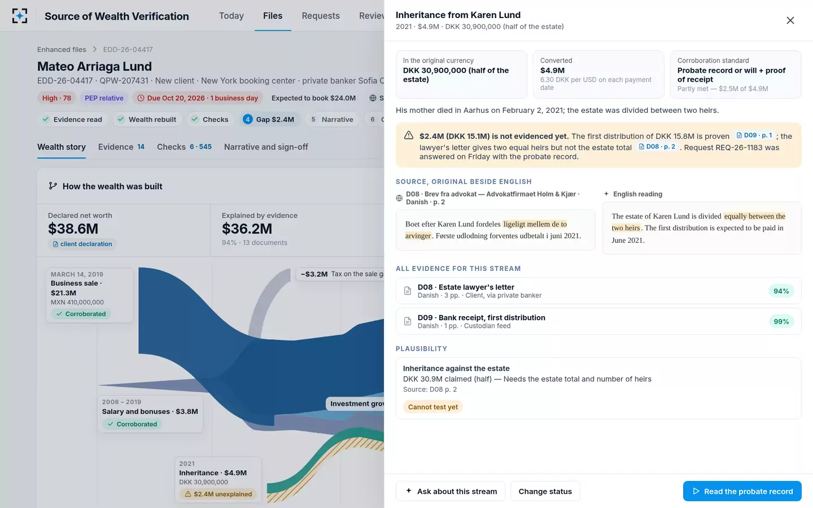Image resolution: width=813 pixels, height=508 pixels.
Task: Click the check icon on the Evidence read step
Action: [x=46, y=119]
